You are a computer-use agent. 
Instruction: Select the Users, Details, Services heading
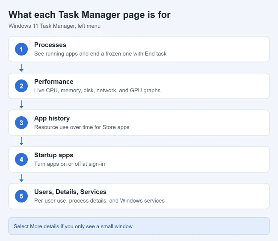tap(70, 192)
